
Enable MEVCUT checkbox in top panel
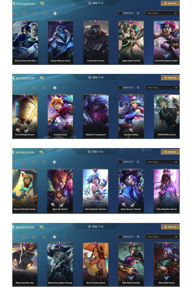120,13
